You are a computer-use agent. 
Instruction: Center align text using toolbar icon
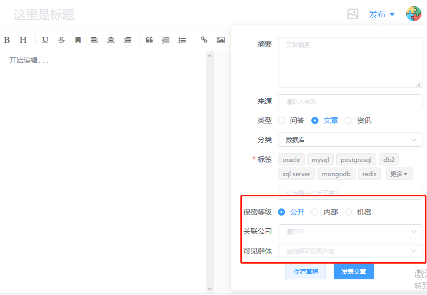tap(111, 40)
